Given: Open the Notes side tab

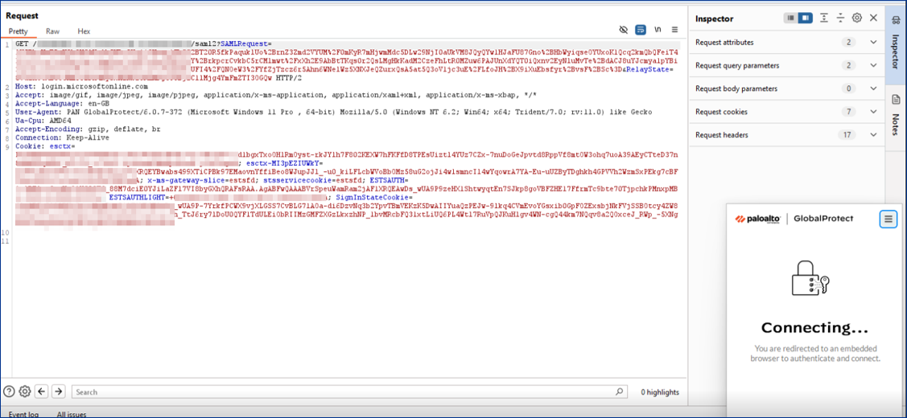Looking at the screenshot, I should pyautogui.click(x=896, y=113).
